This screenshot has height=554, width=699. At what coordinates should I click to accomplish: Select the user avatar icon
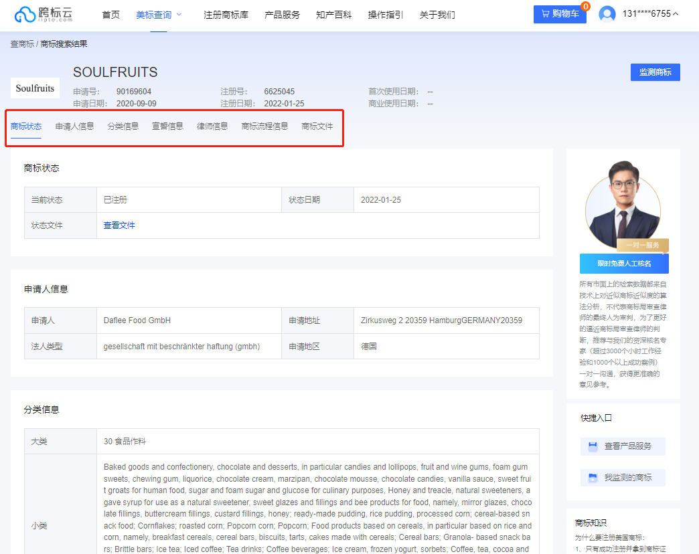point(607,13)
